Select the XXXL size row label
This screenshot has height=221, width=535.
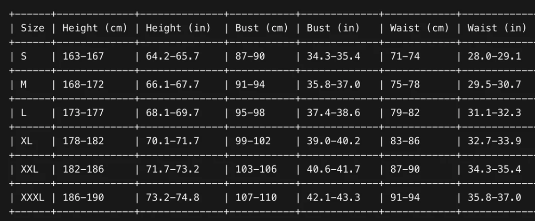32,197
